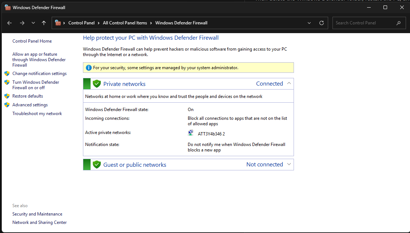
Task: Collapse the Private networks section
Action: [289, 83]
